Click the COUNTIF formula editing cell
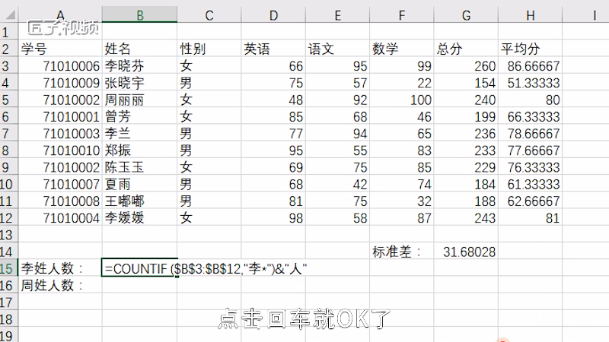Viewport: 609px width, 342px height. (x=139, y=268)
